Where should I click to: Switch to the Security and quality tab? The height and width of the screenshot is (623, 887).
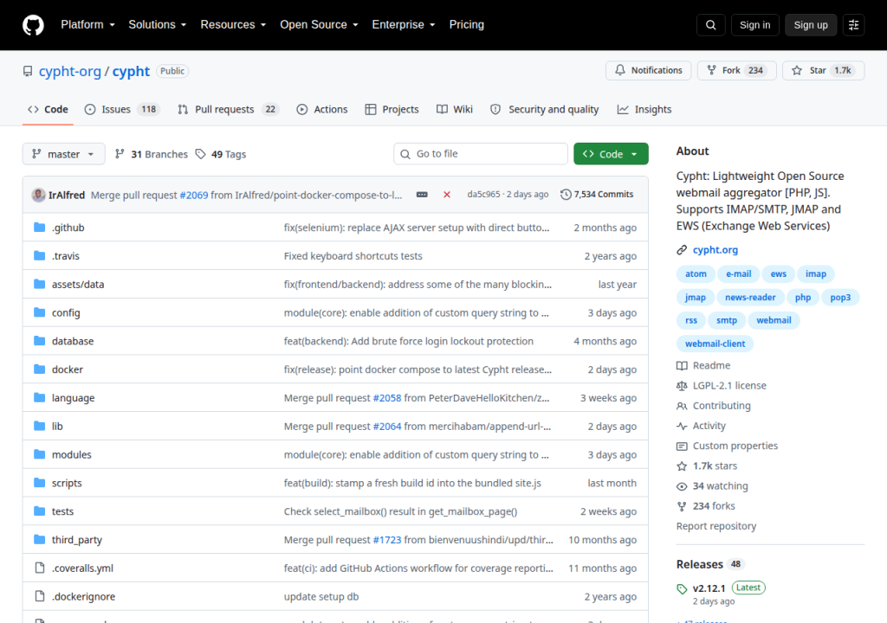coord(544,109)
